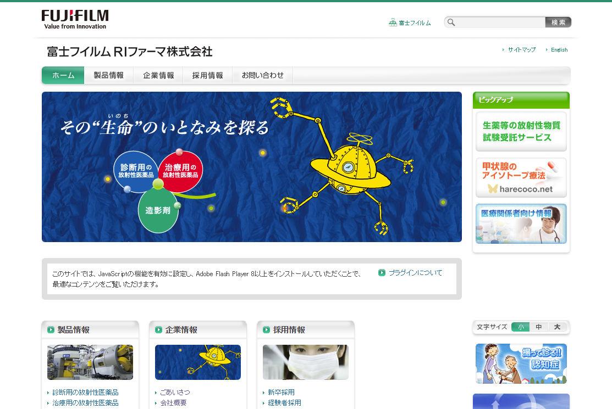Image resolution: width=612 pixels, height=409 pixels.
Task: Open the お問い合わせ tab
Action: [263, 75]
